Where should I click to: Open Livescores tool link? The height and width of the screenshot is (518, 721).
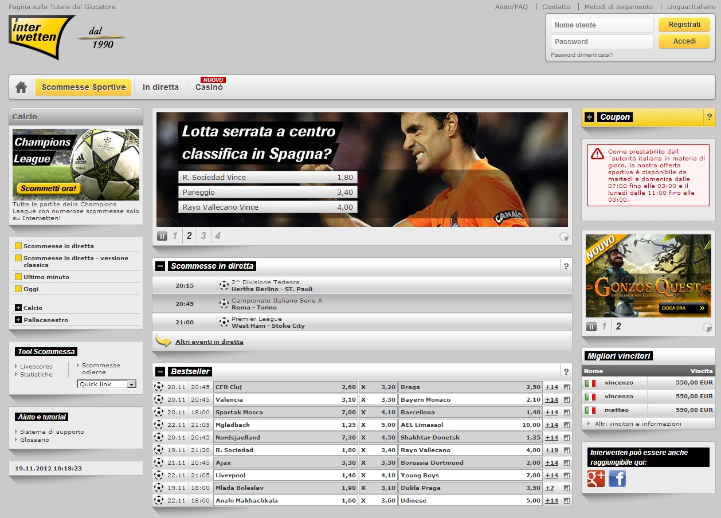pos(36,366)
